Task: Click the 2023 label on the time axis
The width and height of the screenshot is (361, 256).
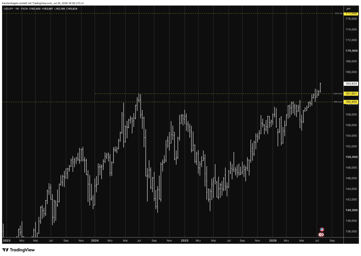Action: [7, 240]
